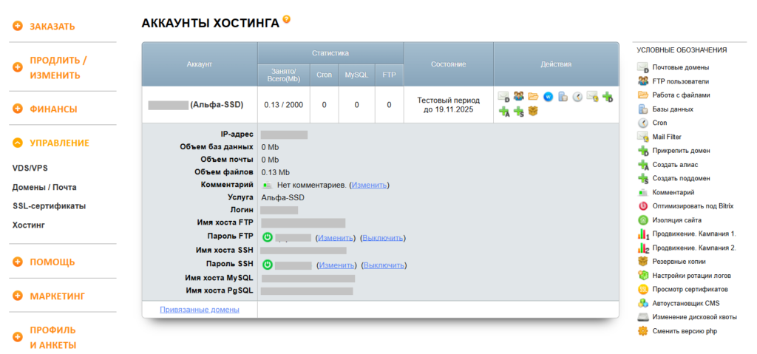Open mail domains icon in Actions column
The width and height of the screenshot is (757, 354).
pos(504,96)
